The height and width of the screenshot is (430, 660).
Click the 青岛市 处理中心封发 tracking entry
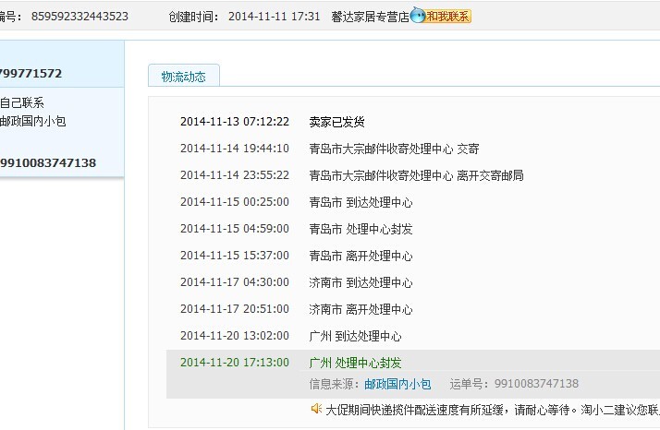click(x=361, y=229)
